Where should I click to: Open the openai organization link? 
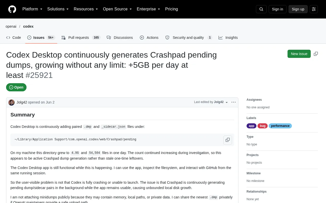11,26
